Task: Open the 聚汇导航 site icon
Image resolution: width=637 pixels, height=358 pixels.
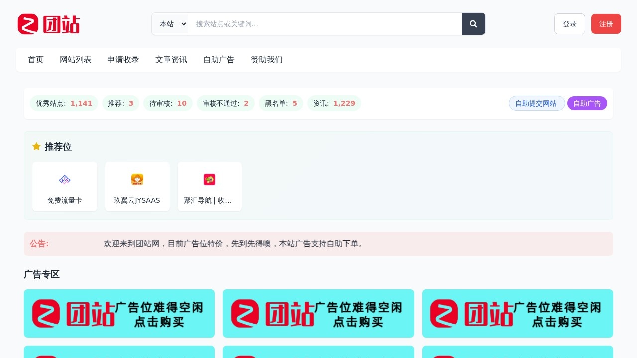Action: point(210,179)
